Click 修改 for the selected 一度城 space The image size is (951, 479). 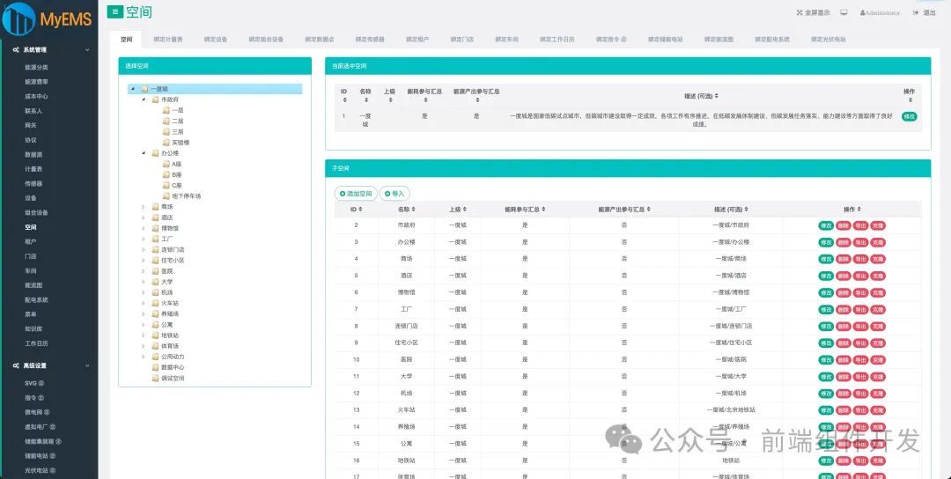909,116
